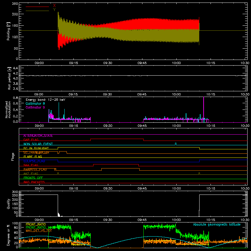The height and width of the screenshot is (251, 251).
Task: Click the 'Roll period [s]' axis label
Action: click(9, 78)
